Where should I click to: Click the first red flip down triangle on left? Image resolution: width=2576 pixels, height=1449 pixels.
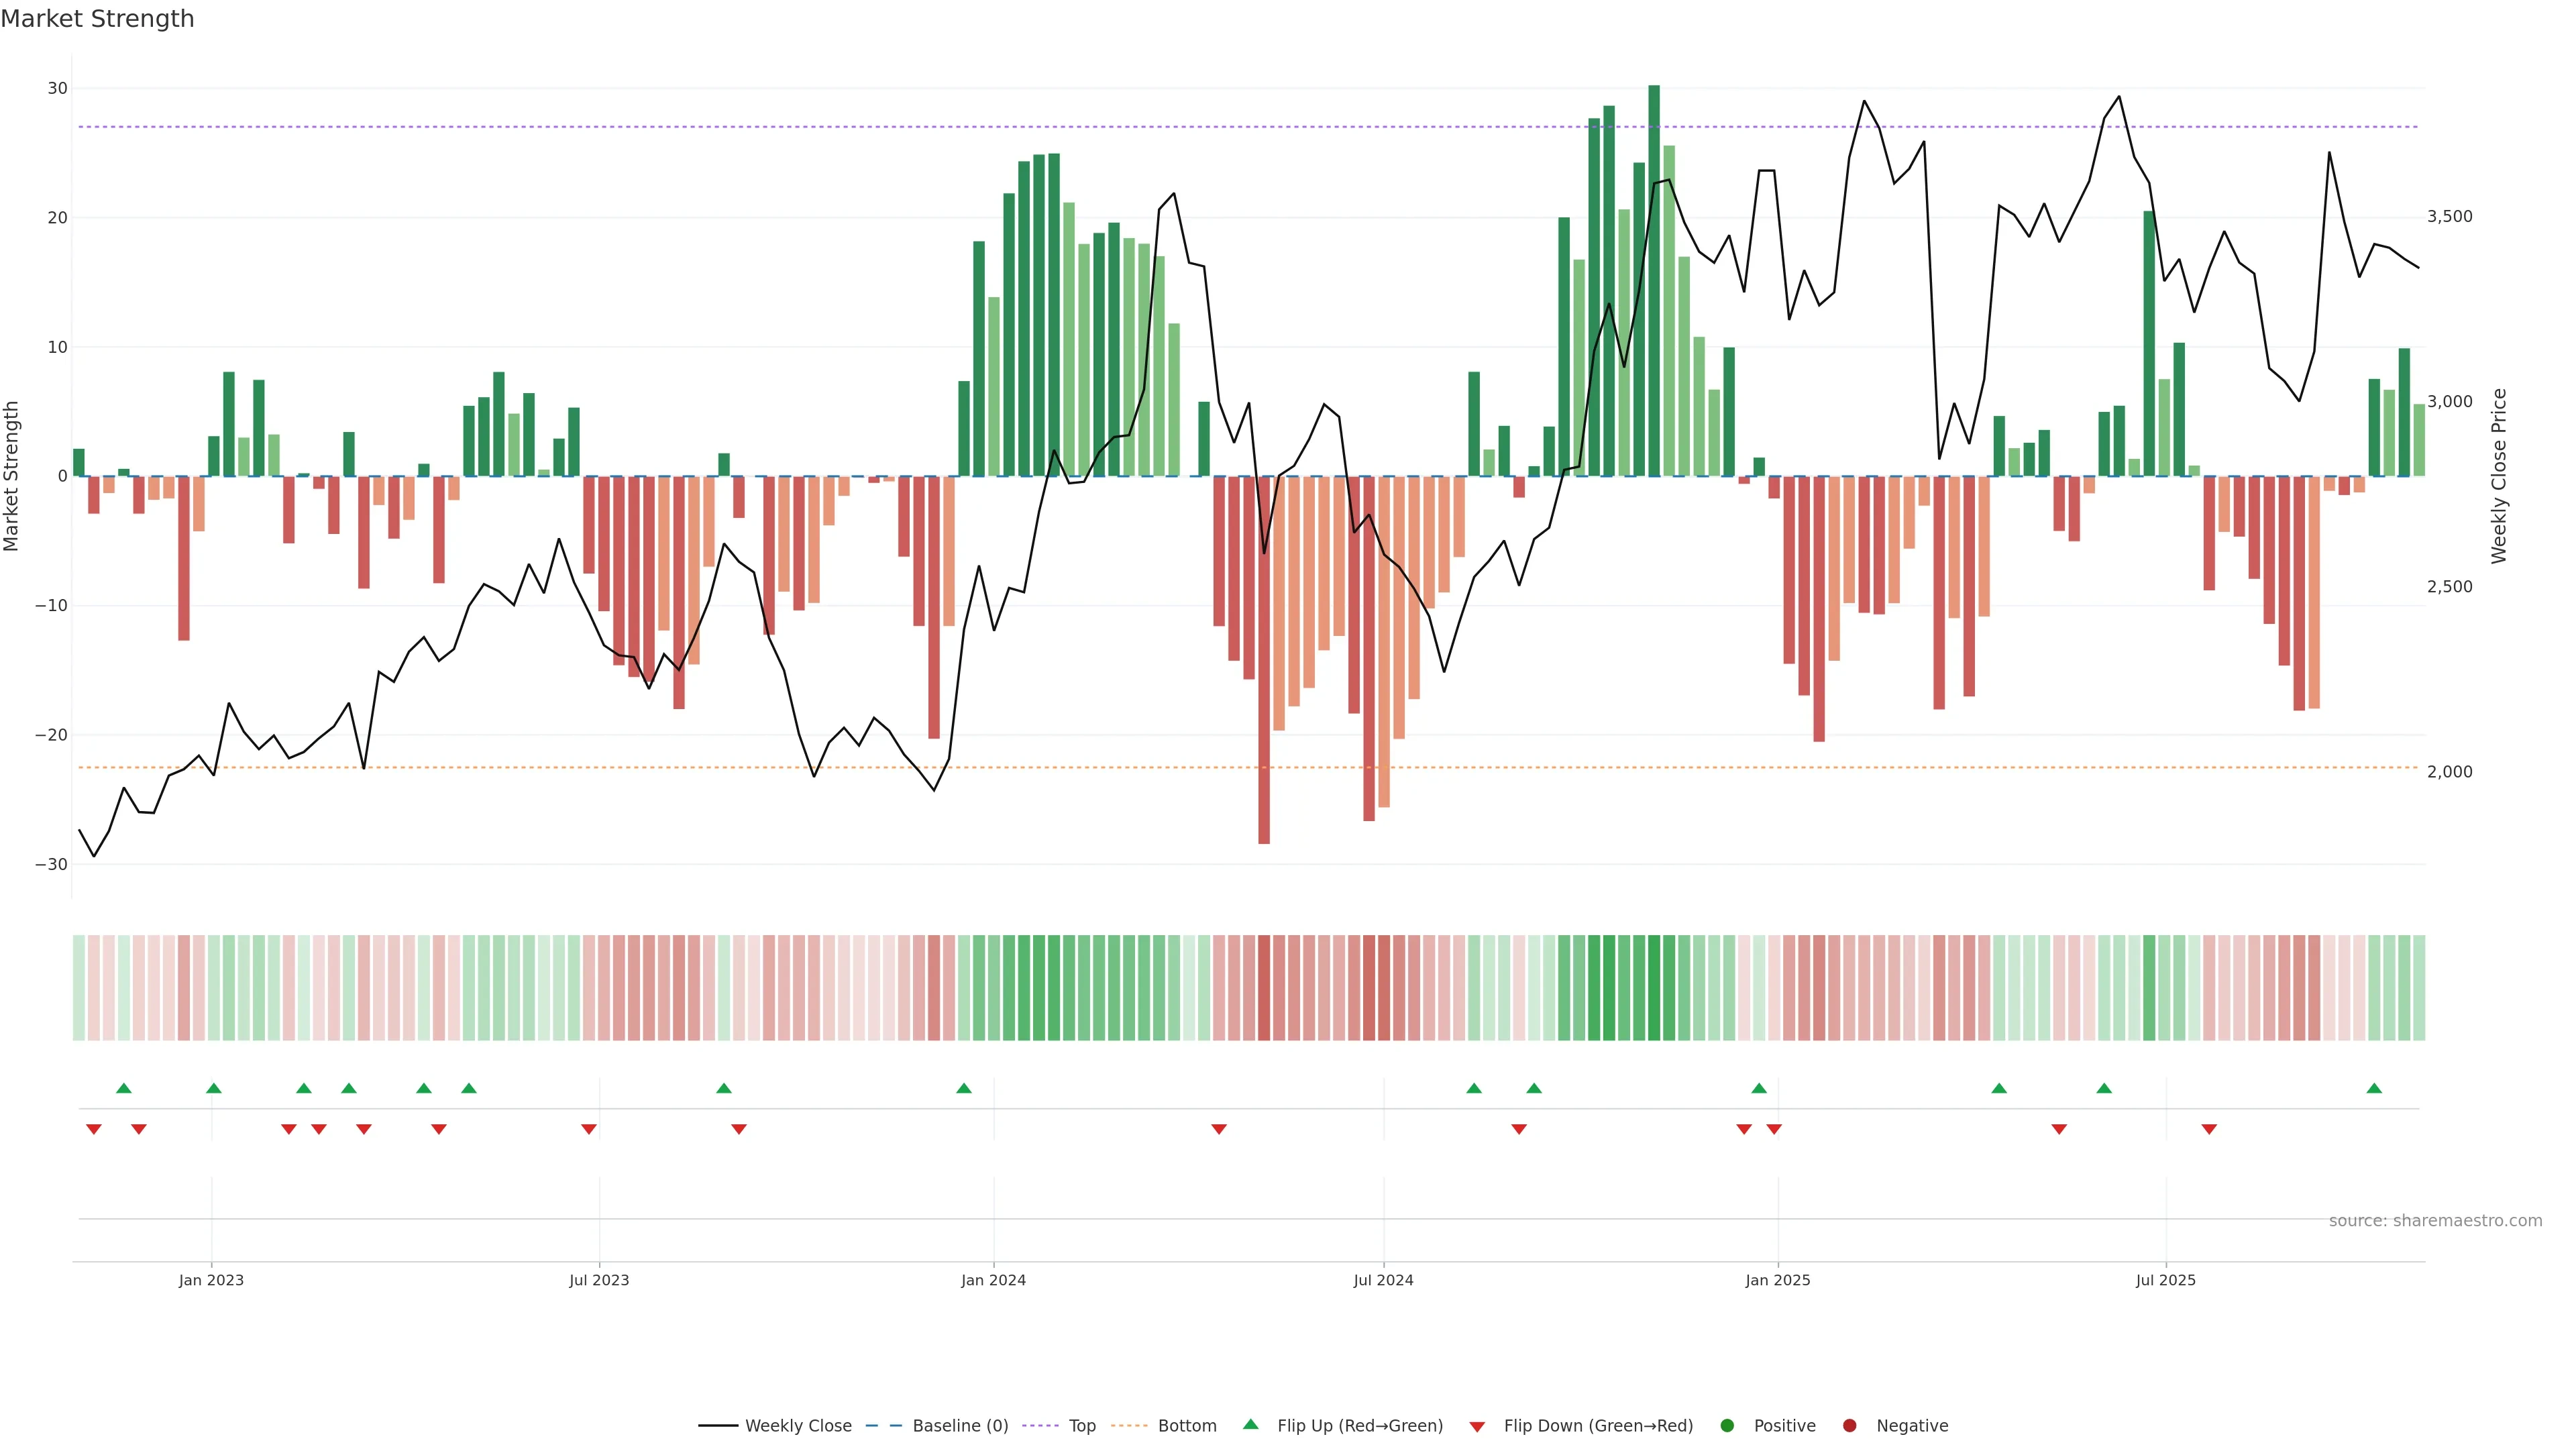click(94, 1129)
